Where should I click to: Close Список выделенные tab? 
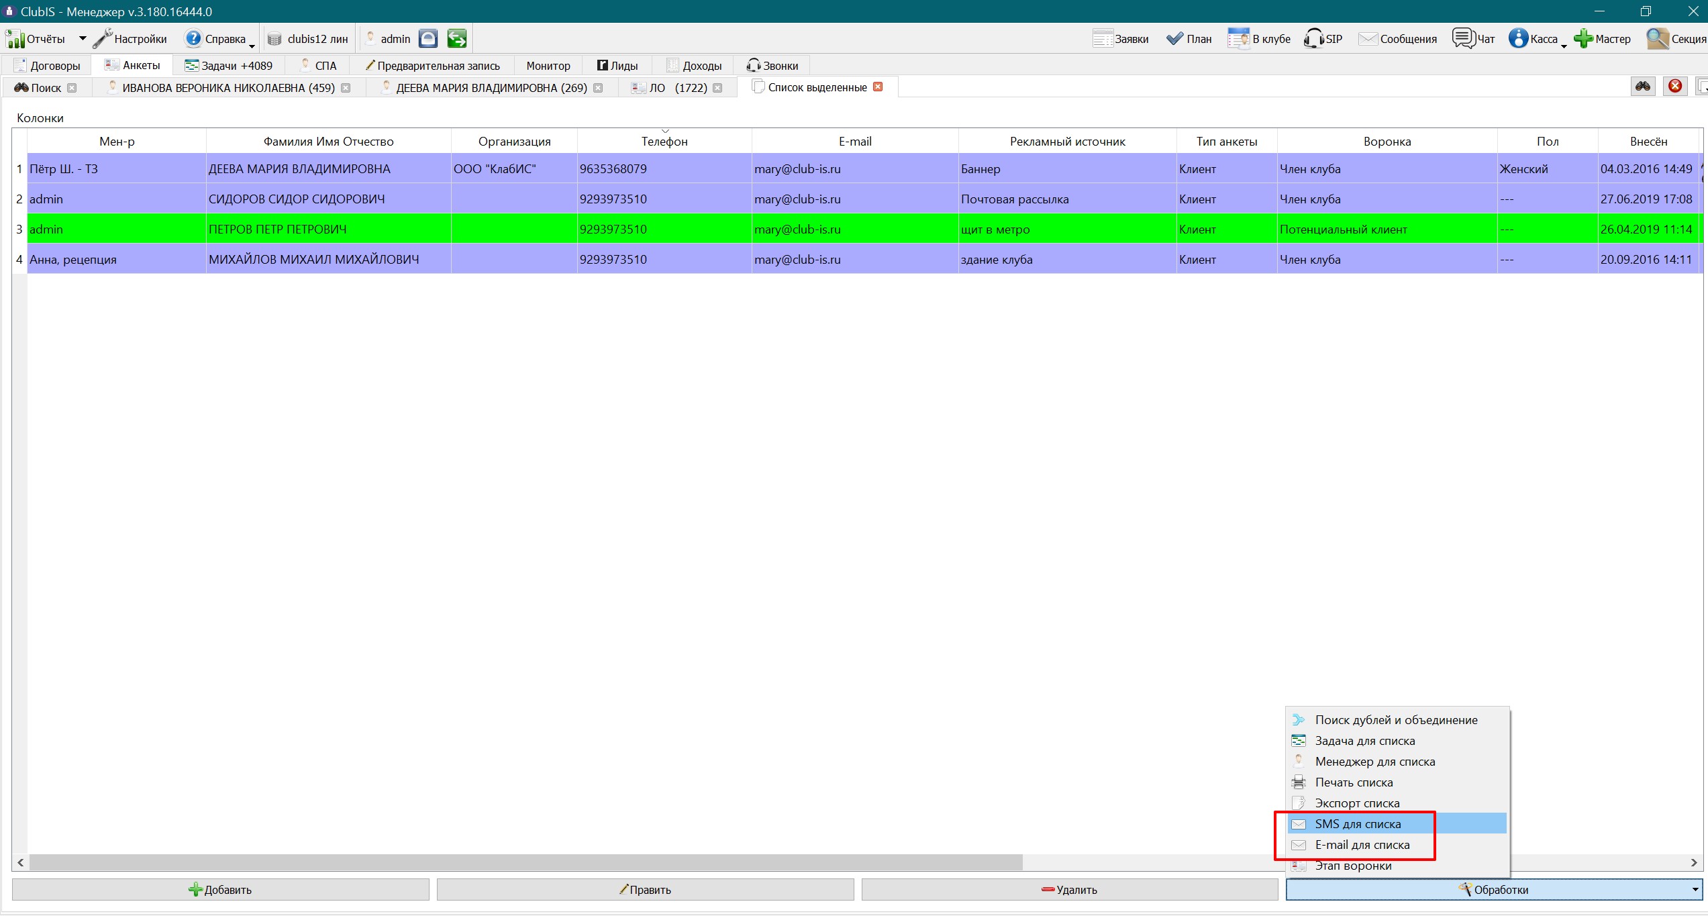[x=878, y=87]
